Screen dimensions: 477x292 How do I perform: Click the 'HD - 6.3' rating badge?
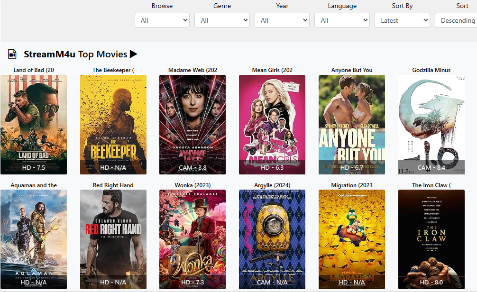point(272,168)
